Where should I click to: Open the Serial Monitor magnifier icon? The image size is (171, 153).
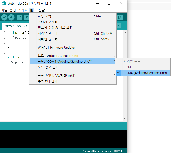pos(120,17)
